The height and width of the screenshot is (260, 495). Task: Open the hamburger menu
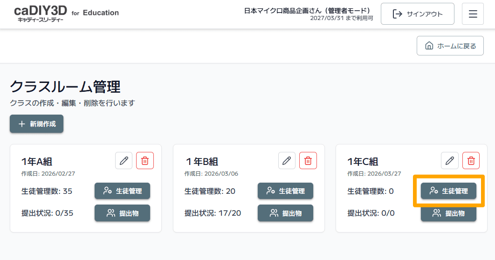click(473, 14)
